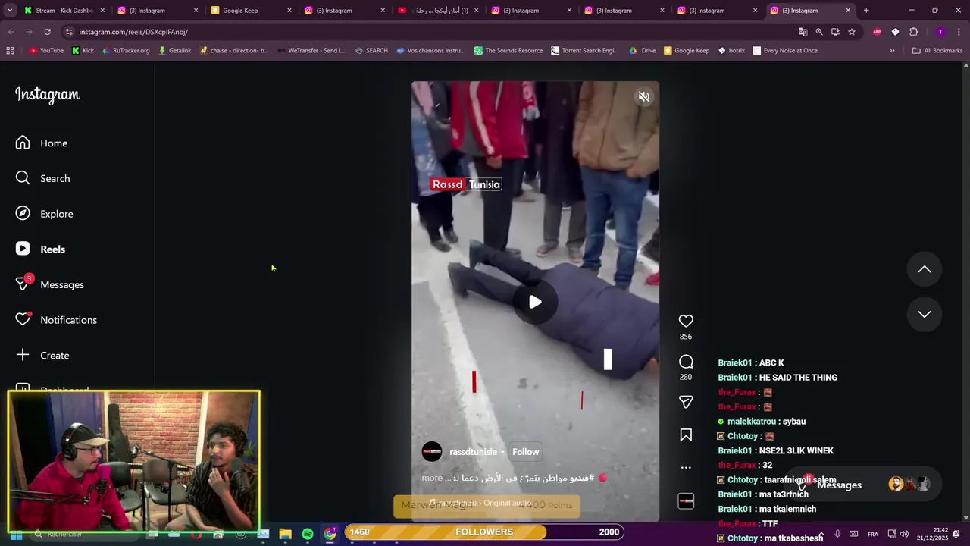The height and width of the screenshot is (546, 970).
Task: Share the reel via the send icon
Action: click(686, 402)
